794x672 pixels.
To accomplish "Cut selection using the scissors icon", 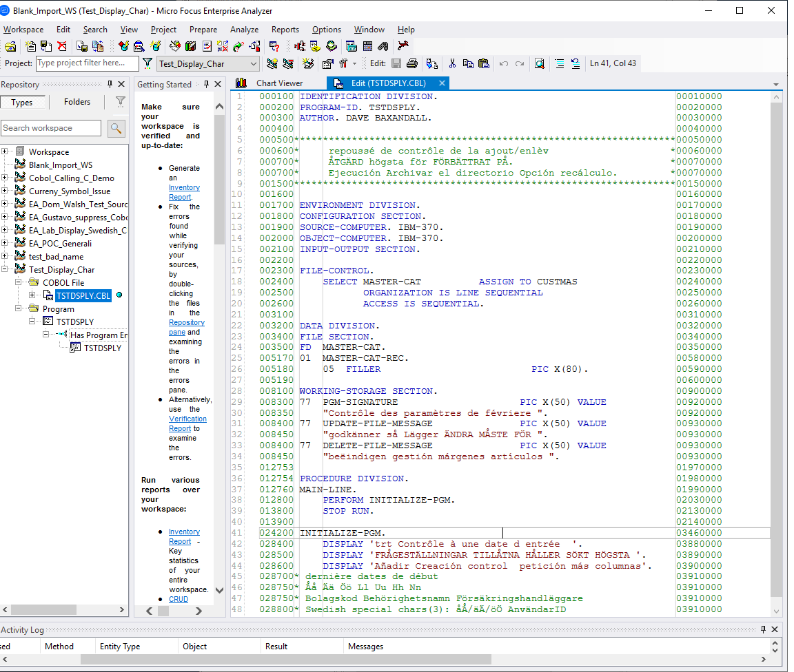I will click(x=453, y=63).
